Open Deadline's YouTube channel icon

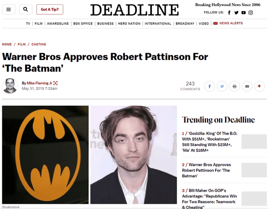click(244, 12)
